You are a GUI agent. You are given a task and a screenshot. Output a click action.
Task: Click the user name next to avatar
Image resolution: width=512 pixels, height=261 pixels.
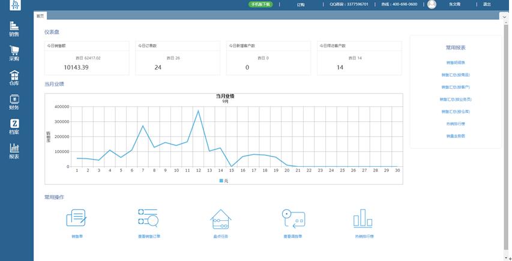(x=454, y=4)
